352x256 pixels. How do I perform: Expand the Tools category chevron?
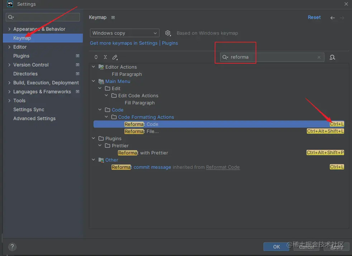click(9, 101)
